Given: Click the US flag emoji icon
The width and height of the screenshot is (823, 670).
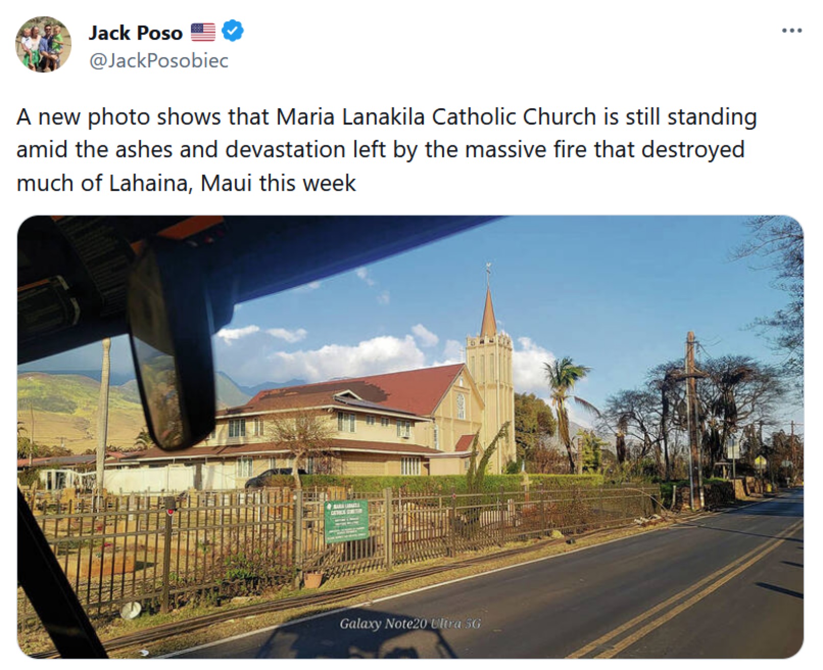Looking at the screenshot, I should click(203, 32).
